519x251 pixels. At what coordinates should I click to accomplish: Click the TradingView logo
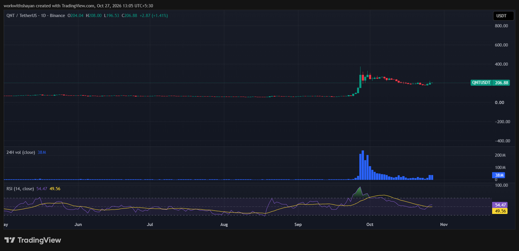(32, 240)
